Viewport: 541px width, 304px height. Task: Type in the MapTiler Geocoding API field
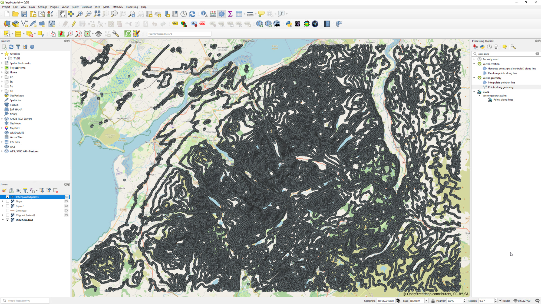179,34
